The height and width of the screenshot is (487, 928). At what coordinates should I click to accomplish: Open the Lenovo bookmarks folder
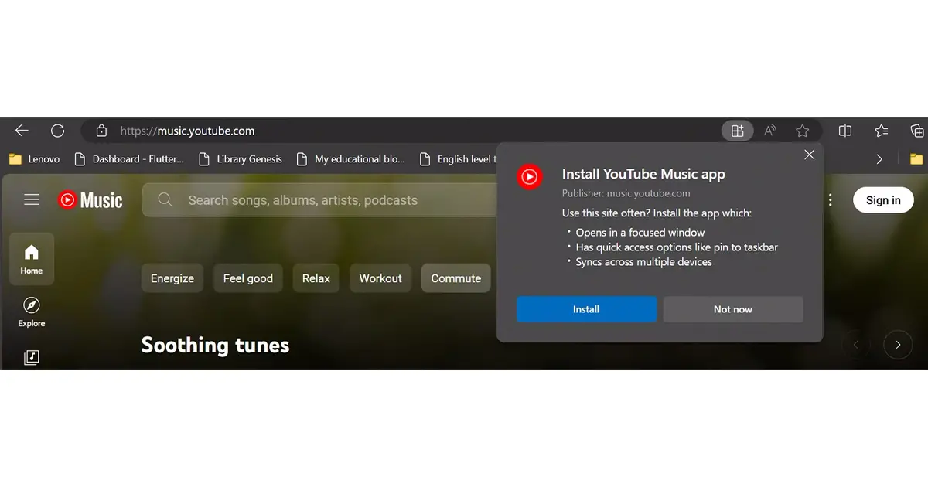point(34,158)
